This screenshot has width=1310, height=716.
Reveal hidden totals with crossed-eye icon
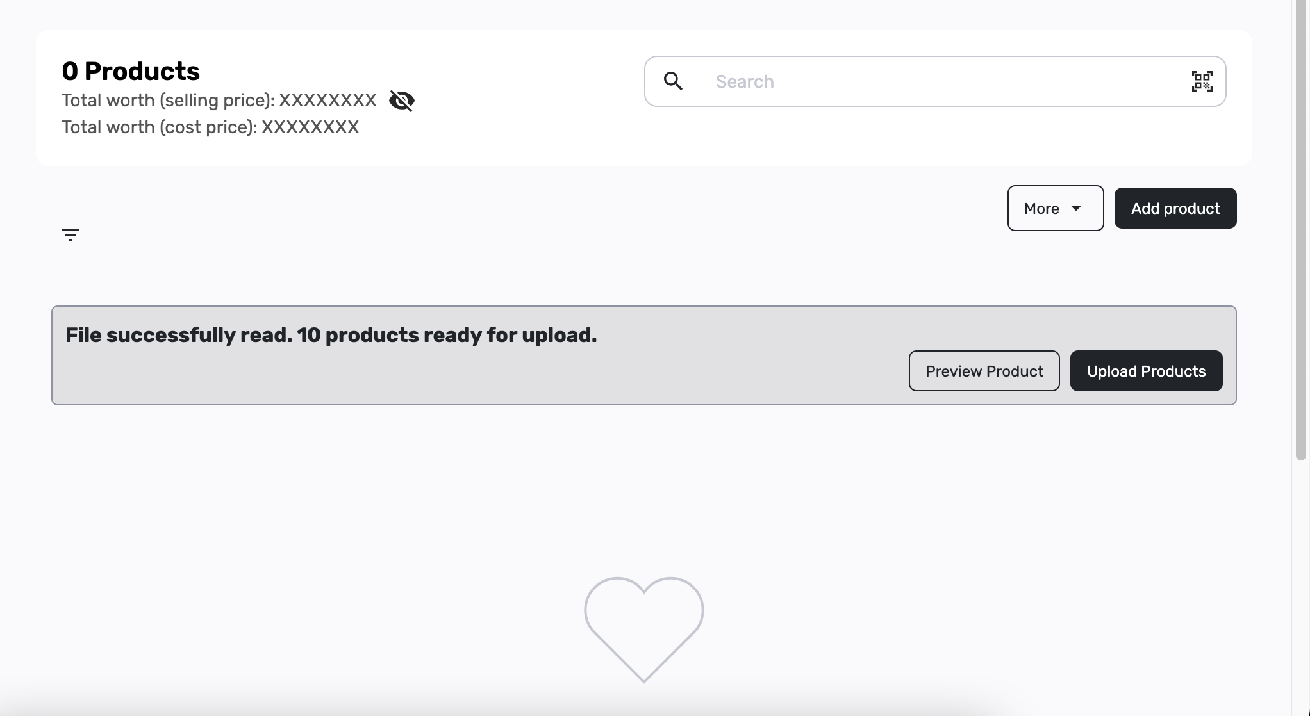402,101
